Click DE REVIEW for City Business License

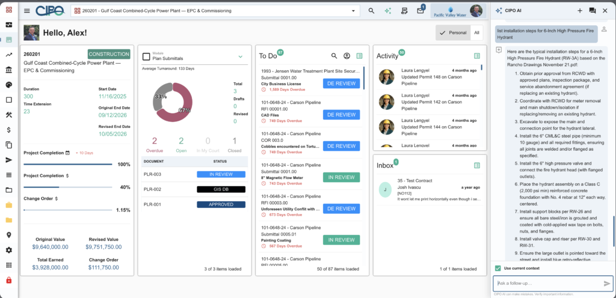coord(342,83)
